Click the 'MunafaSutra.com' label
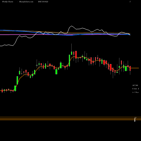The width and height of the screenshot is (141, 141). pos(26,2)
